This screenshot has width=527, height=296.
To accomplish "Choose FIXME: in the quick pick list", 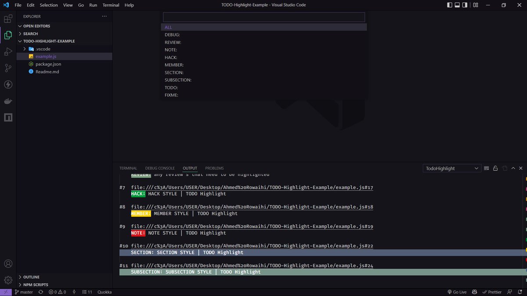I will [x=263, y=95].
